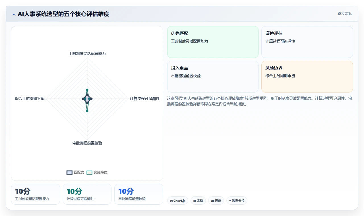Select the 进度 tag chip

point(216,201)
